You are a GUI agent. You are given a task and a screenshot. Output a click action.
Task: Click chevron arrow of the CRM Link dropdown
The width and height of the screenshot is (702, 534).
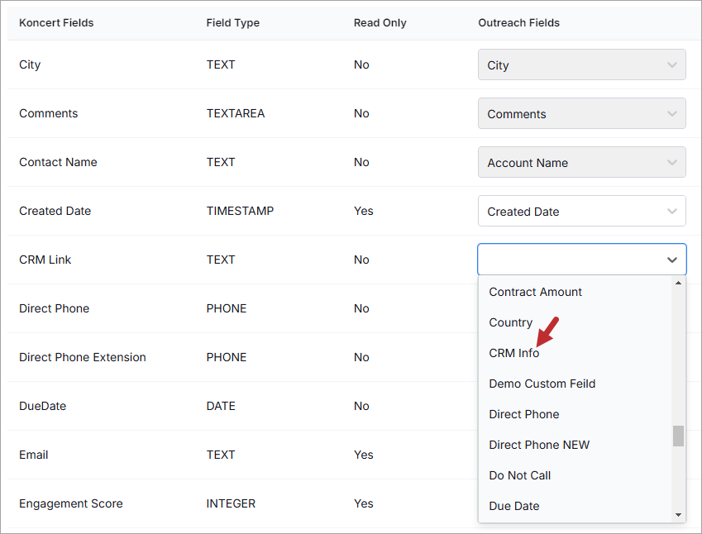pos(671,260)
